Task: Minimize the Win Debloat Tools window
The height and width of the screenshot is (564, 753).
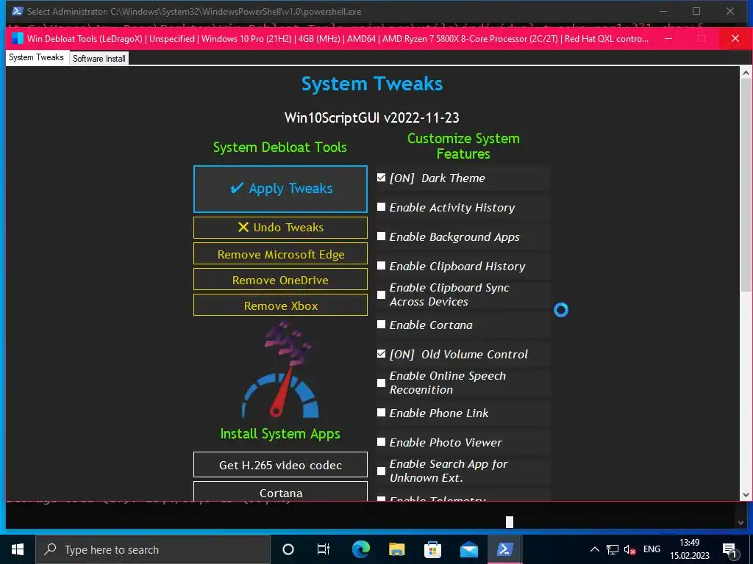Action: click(668, 38)
